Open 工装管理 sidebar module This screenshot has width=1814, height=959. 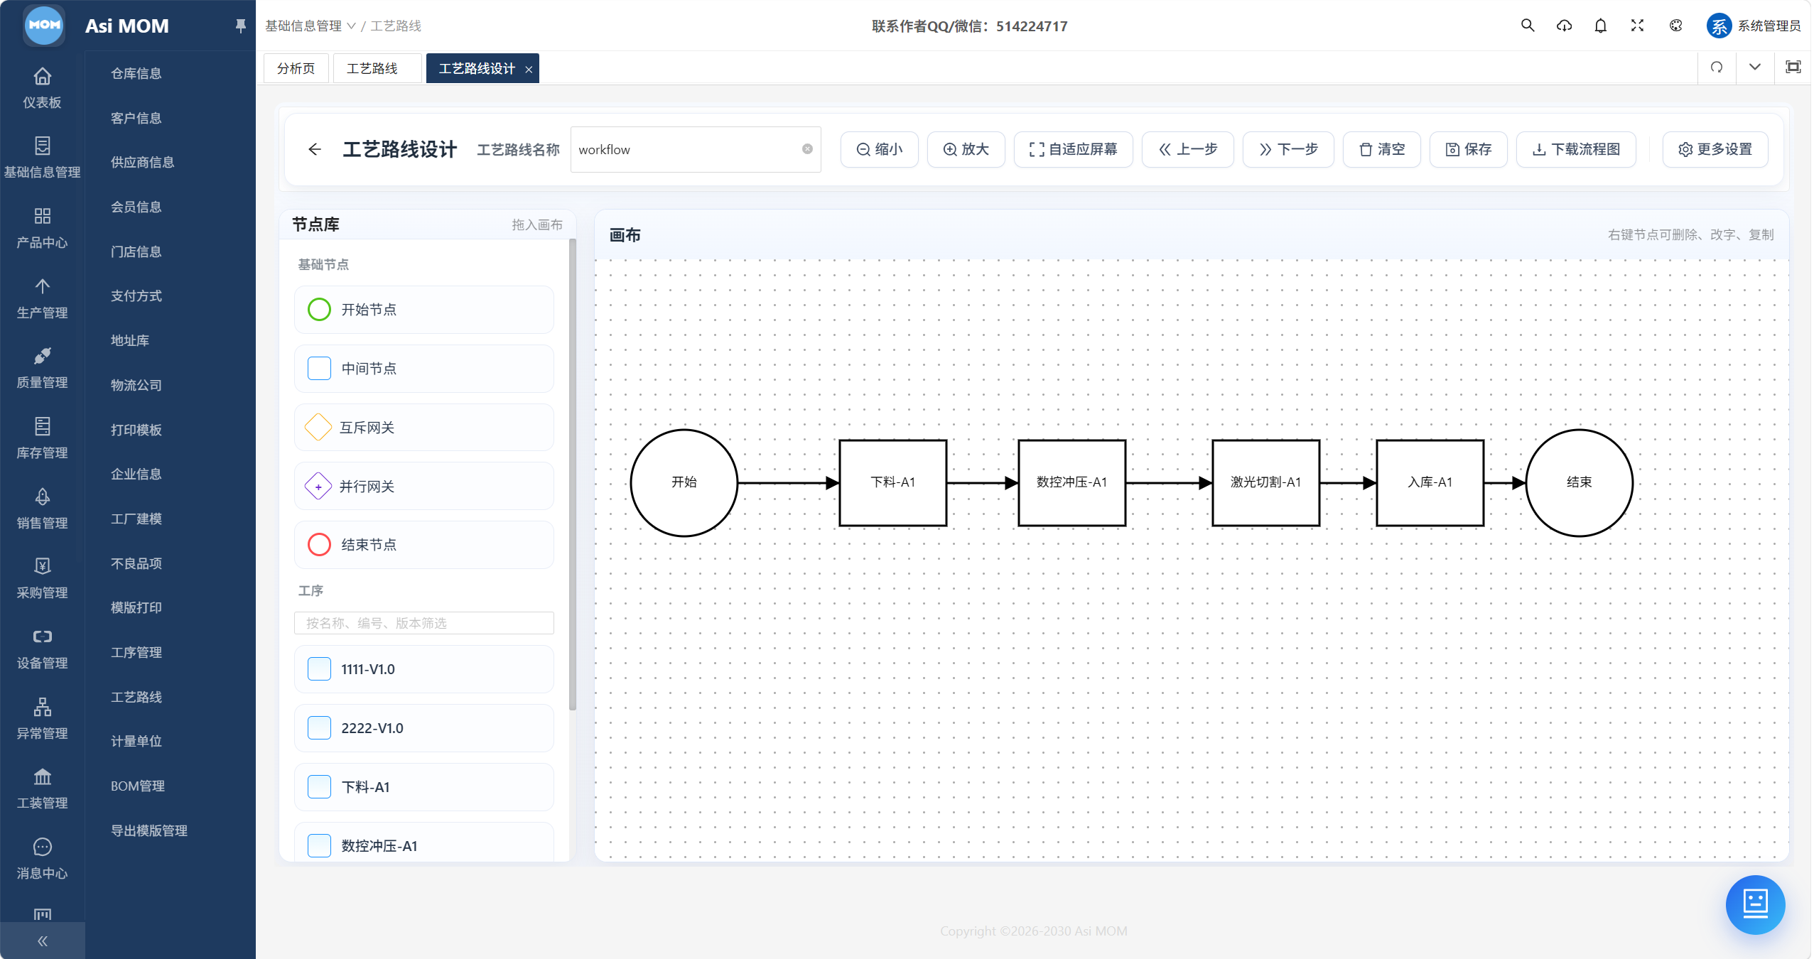(x=42, y=788)
